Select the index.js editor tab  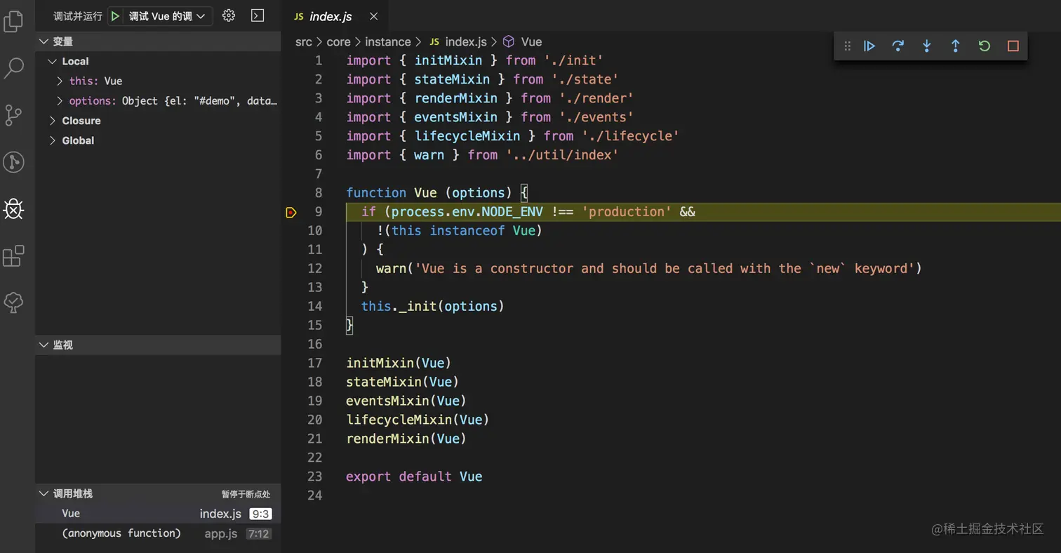330,16
